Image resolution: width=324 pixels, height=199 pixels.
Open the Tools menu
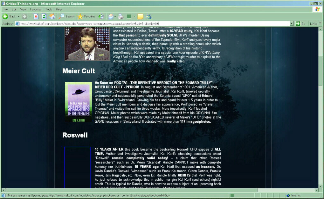click(49, 9)
